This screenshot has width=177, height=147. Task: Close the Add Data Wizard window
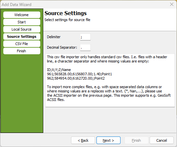click(172, 4)
